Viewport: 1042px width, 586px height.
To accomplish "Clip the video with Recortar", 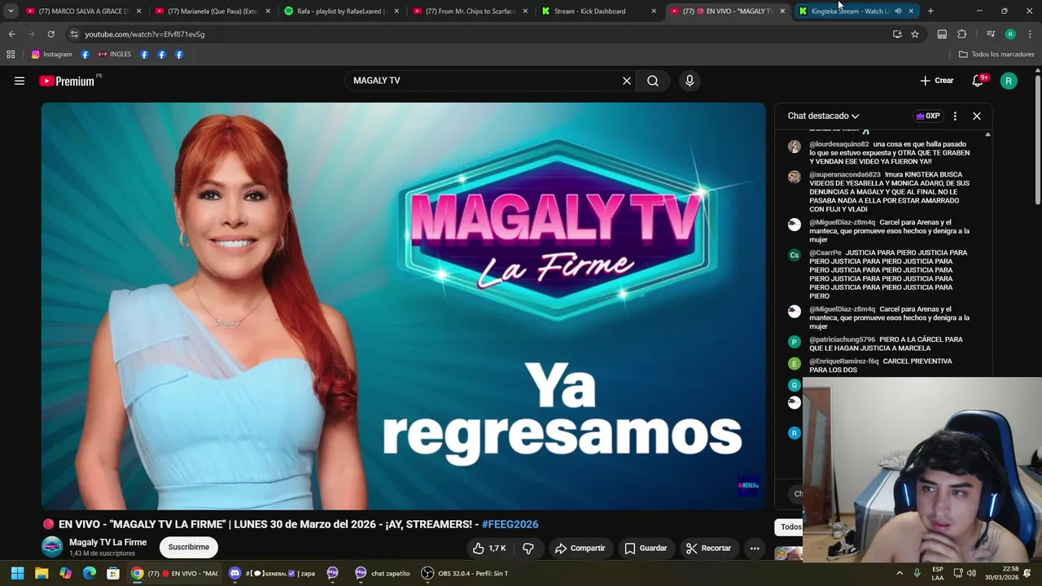I will click(708, 549).
